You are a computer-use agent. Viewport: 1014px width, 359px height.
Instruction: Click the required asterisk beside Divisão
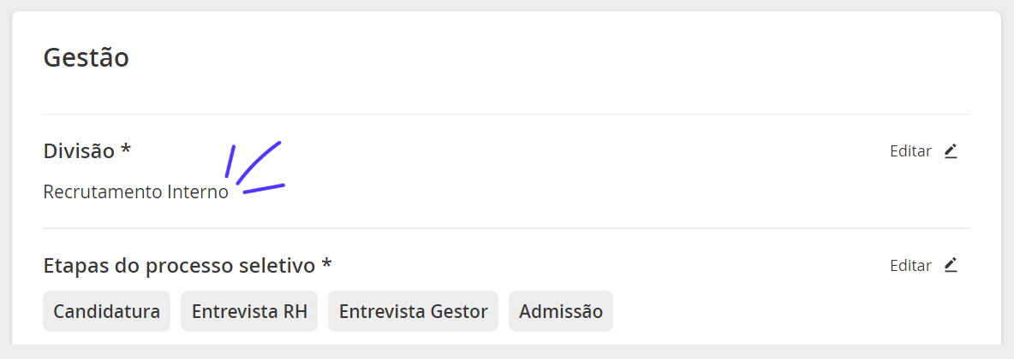click(125, 149)
